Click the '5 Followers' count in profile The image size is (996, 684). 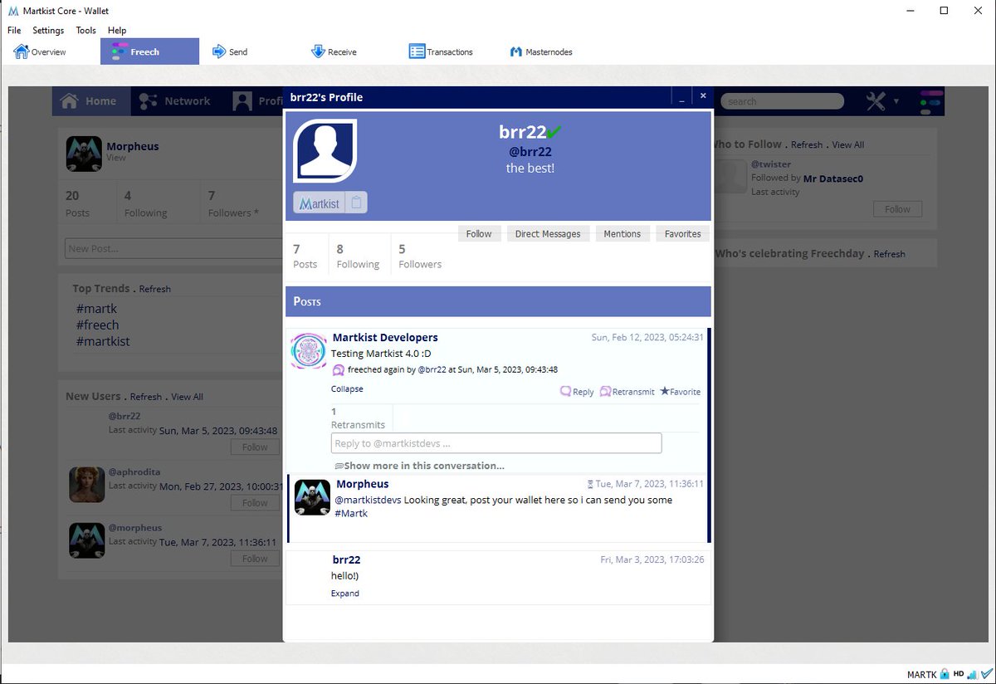pyautogui.click(x=420, y=256)
